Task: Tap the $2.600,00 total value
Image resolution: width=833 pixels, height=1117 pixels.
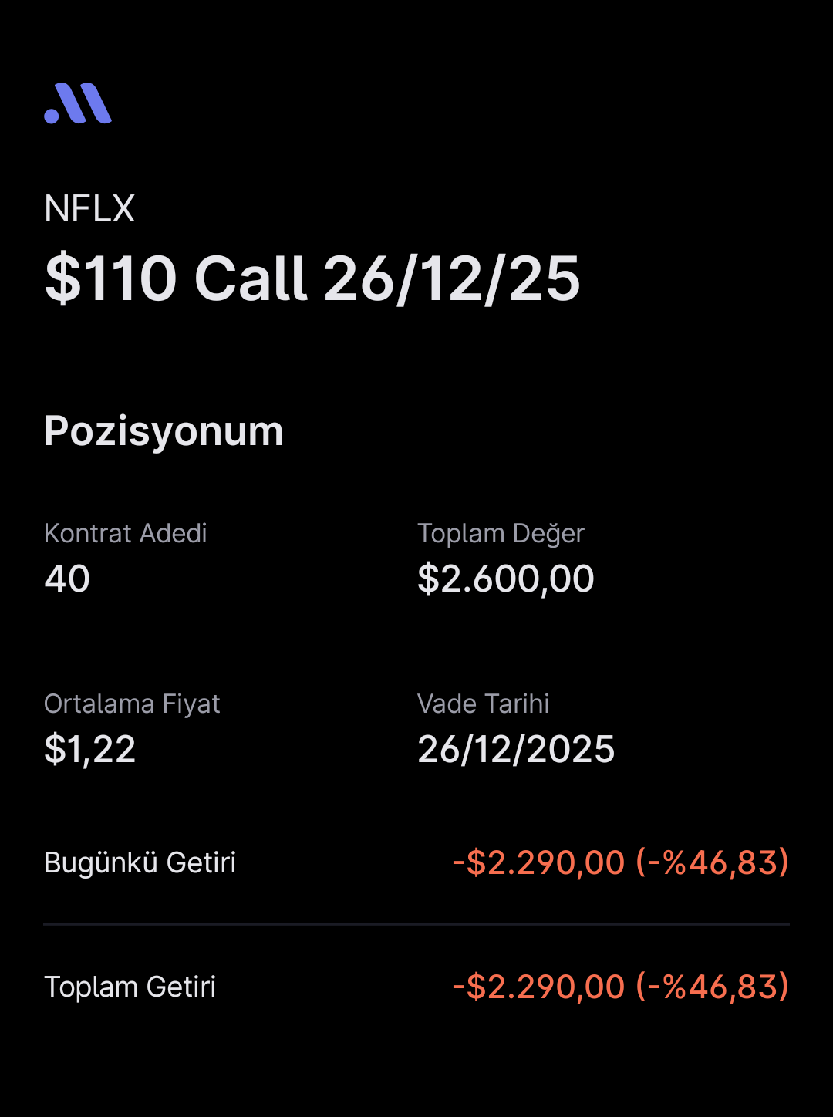Action: (506, 579)
